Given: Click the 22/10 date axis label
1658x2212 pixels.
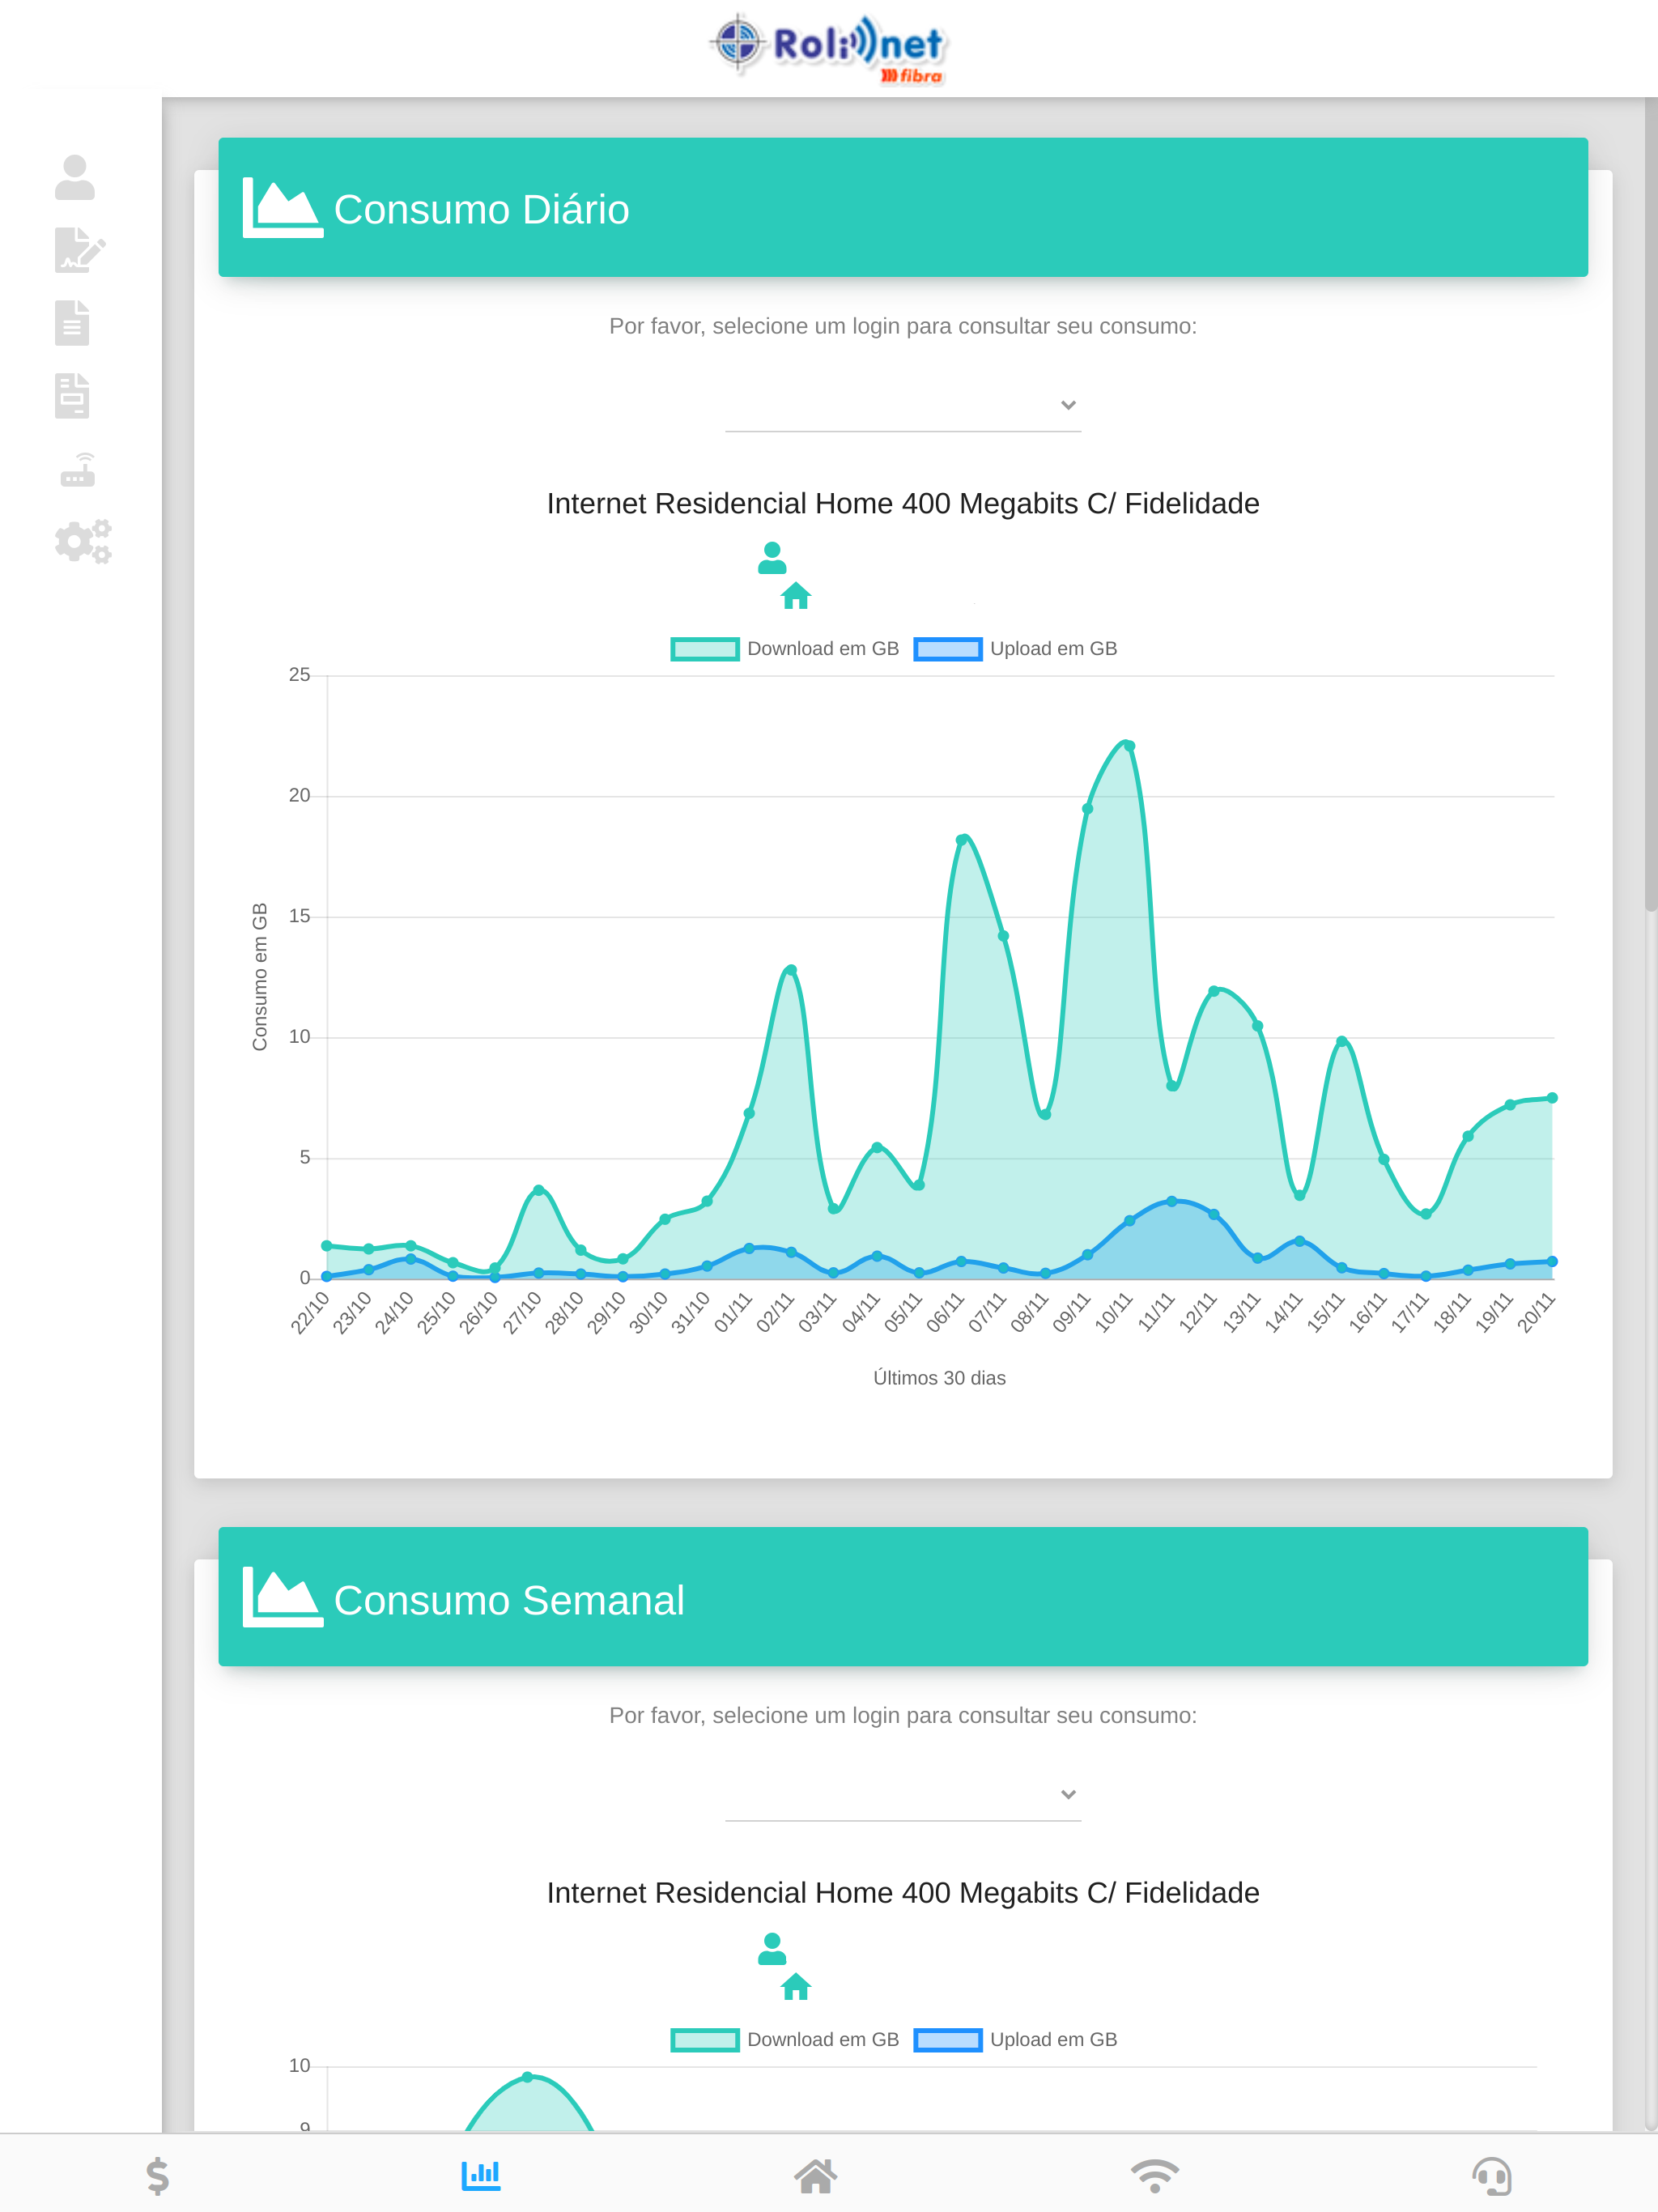Looking at the screenshot, I should (x=311, y=1312).
